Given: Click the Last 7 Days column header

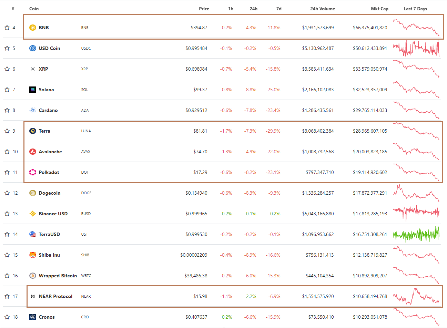Looking at the screenshot, I should click(x=415, y=9).
